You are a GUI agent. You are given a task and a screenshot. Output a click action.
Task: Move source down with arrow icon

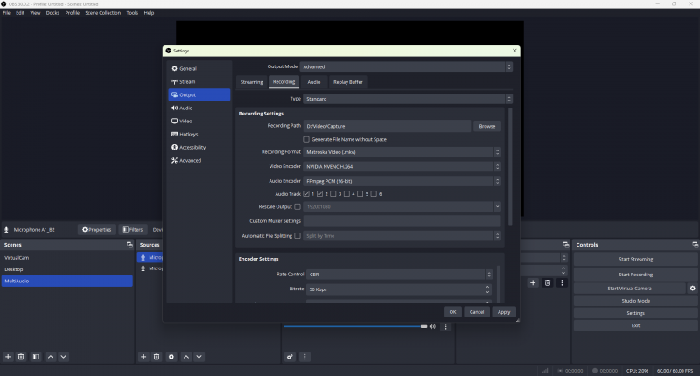tap(199, 357)
